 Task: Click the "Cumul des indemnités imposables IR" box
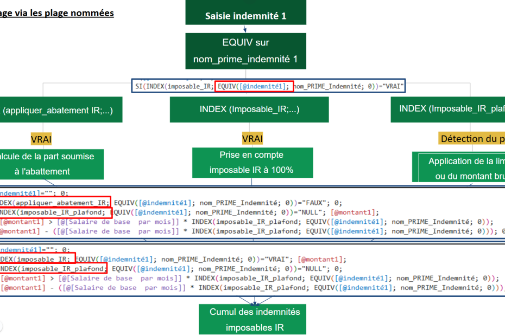click(252, 320)
